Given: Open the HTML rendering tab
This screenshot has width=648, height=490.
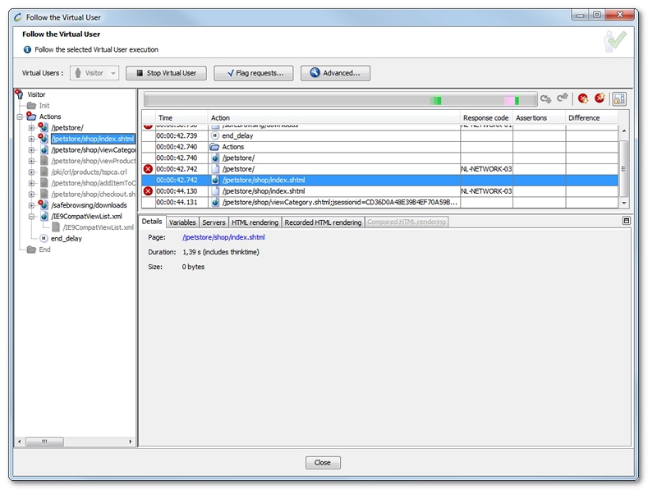Looking at the screenshot, I should [x=255, y=222].
